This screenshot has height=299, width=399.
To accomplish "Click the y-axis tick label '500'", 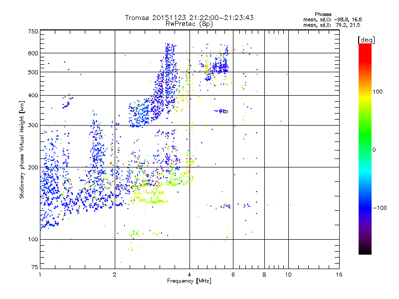I will tap(33, 72).
